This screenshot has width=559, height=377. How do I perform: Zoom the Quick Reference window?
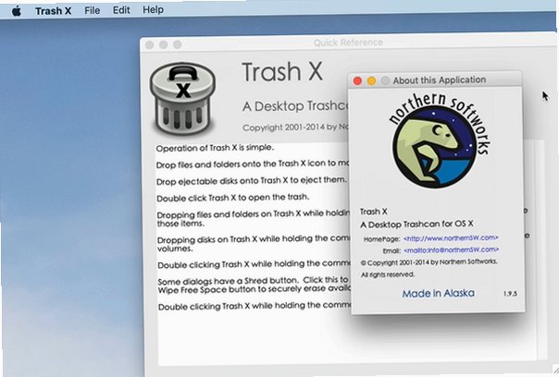tap(177, 44)
